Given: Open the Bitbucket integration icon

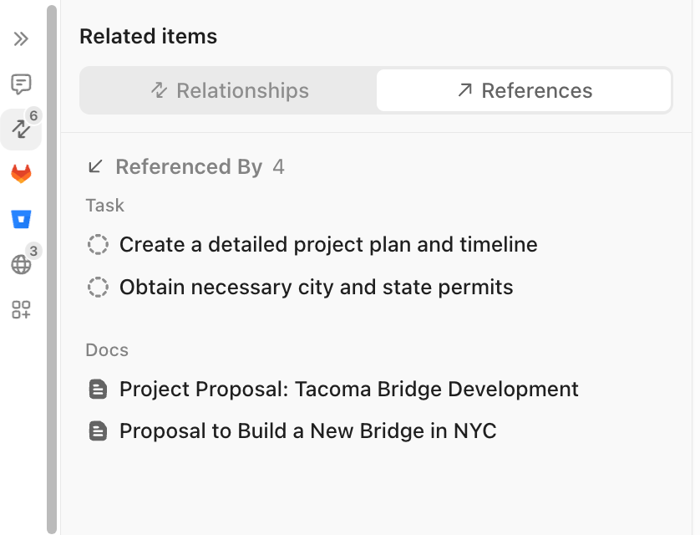Looking at the screenshot, I should (x=21, y=219).
